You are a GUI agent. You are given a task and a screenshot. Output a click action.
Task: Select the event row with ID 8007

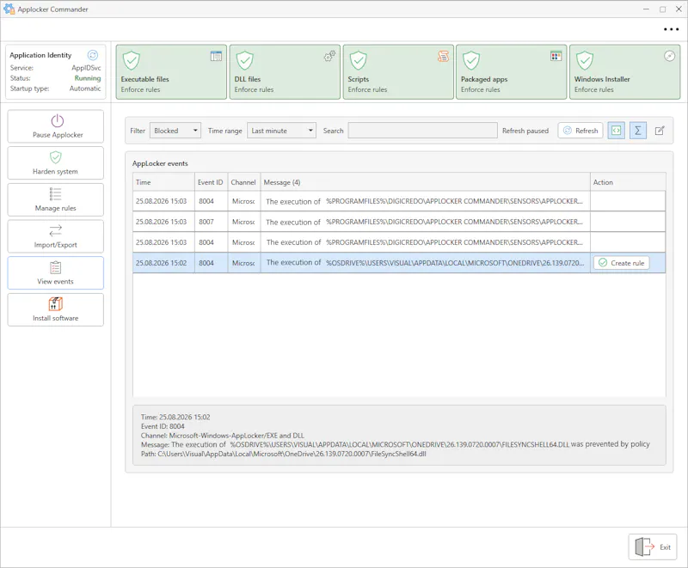tap(399, 222)
